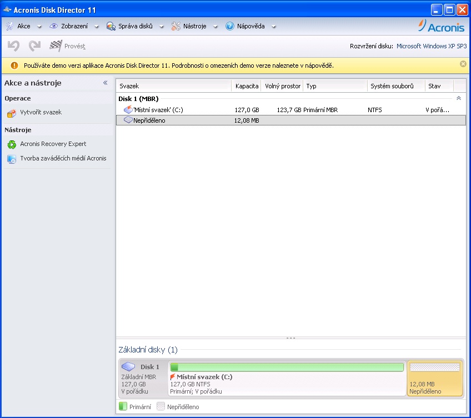Click the 12,08 MB capacity cell
This screenshot has height=418, width=471.
tap(246, 120)
